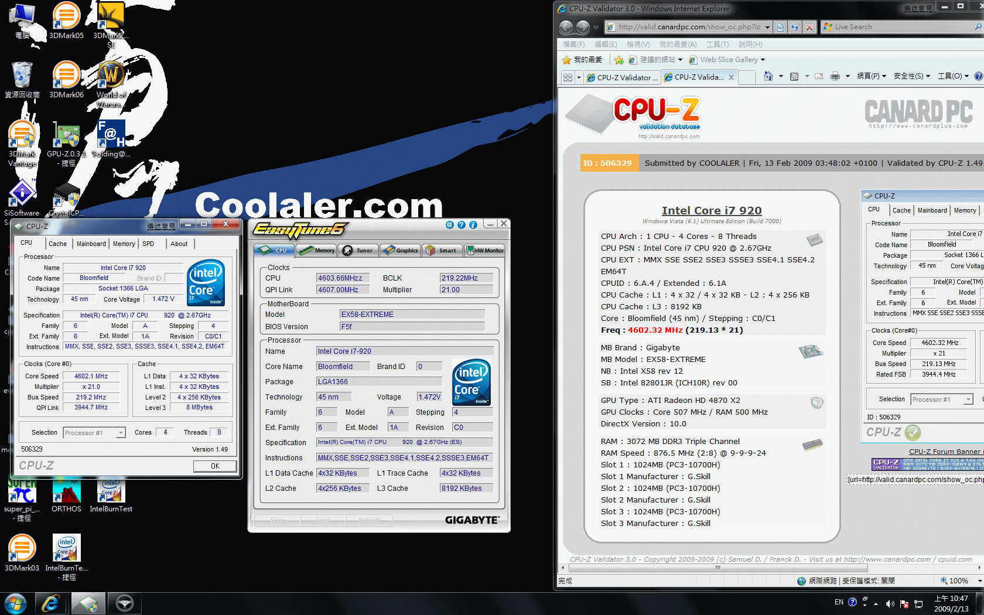The width and height of the screenshot is (984, 615).
Task: Open File (檔案) menu in Internet Explorer
Action: tap(573, 45)
